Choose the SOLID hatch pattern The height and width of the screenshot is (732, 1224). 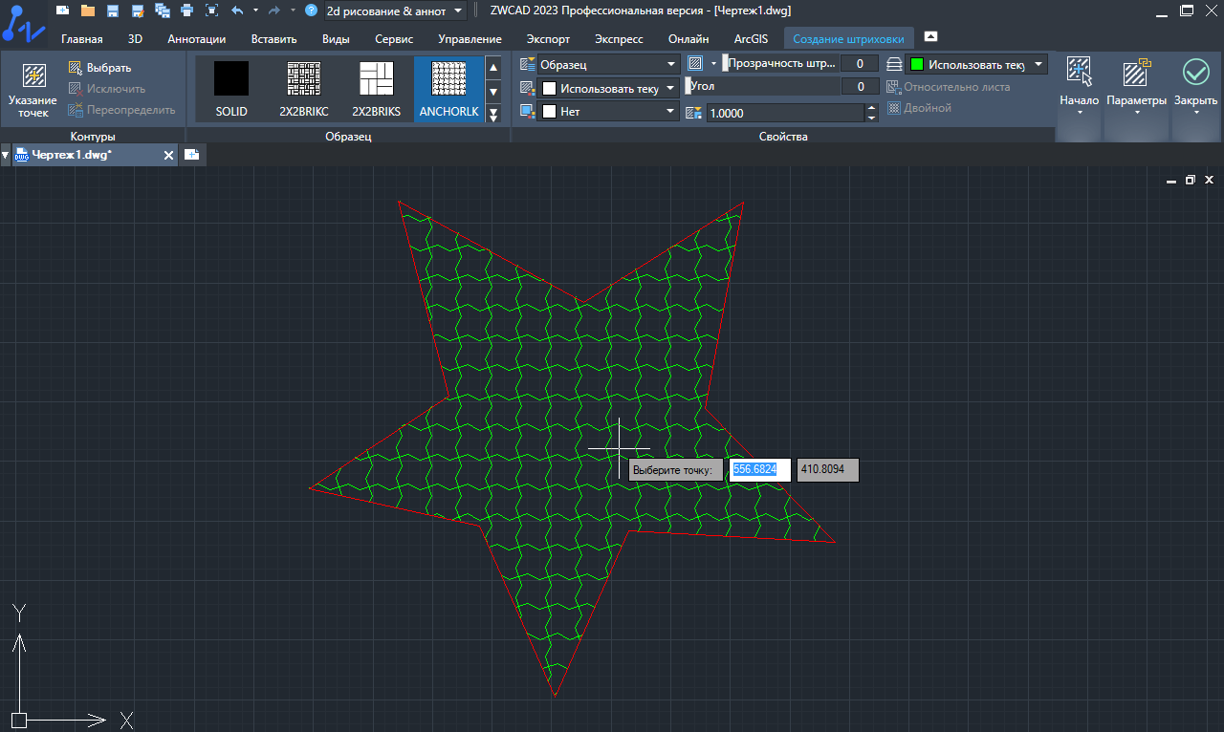point(231,89)
